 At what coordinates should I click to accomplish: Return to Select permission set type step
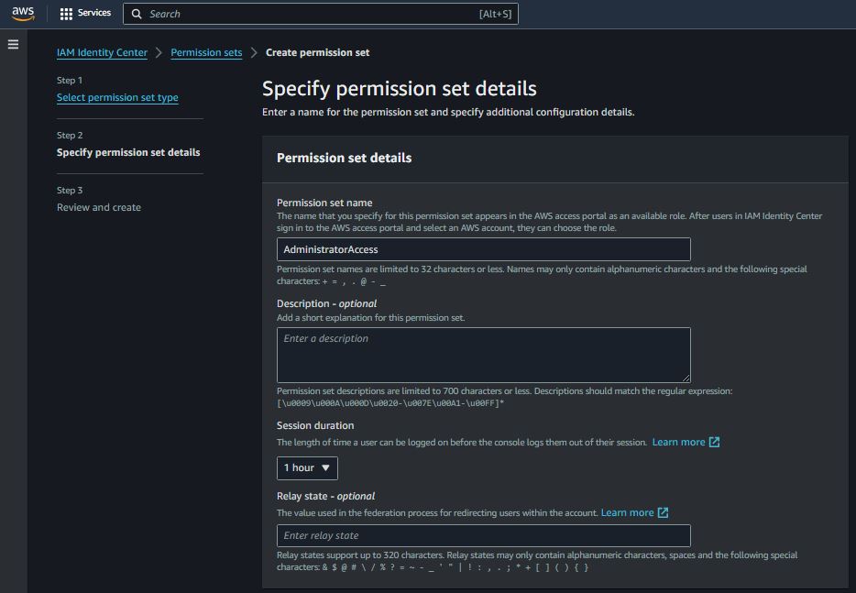click(117, 97)
